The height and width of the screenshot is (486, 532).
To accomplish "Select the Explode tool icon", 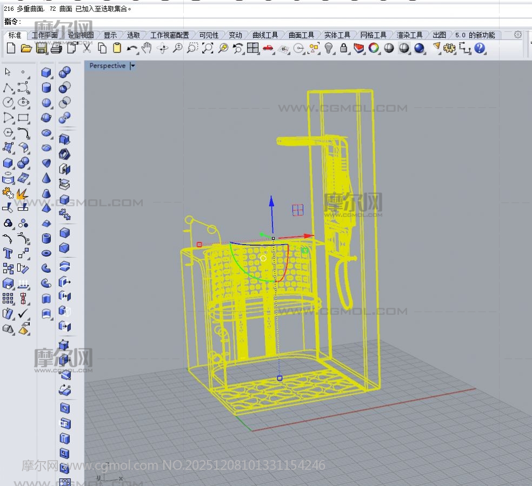I will [23, 193].
